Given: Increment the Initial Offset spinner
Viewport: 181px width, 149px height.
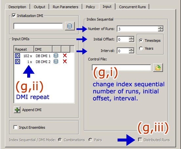Looking at the screenshot, I should pos(131,38).
